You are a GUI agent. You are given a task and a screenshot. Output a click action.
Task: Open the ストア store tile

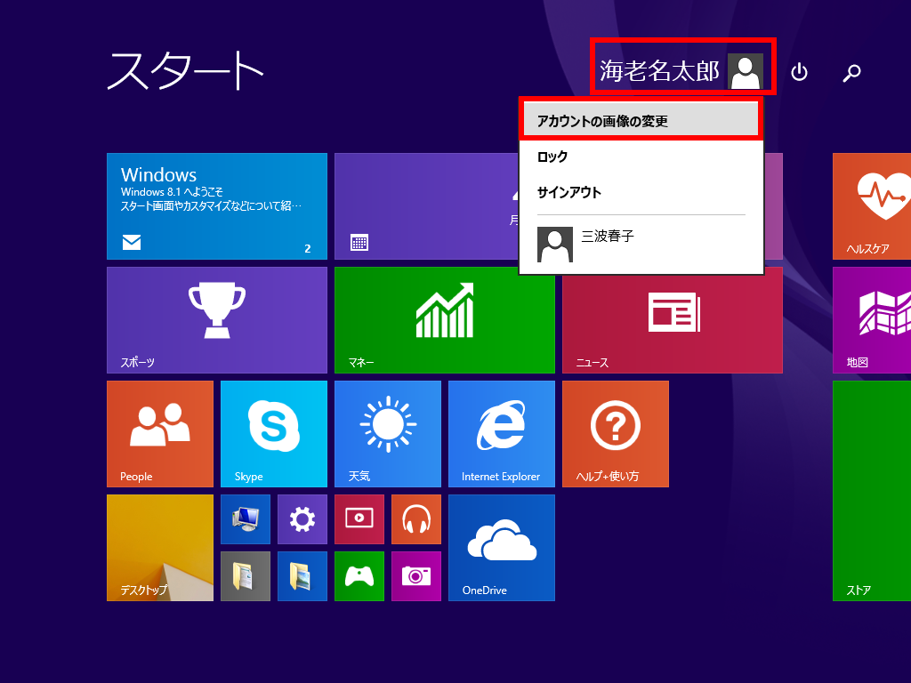872,491
